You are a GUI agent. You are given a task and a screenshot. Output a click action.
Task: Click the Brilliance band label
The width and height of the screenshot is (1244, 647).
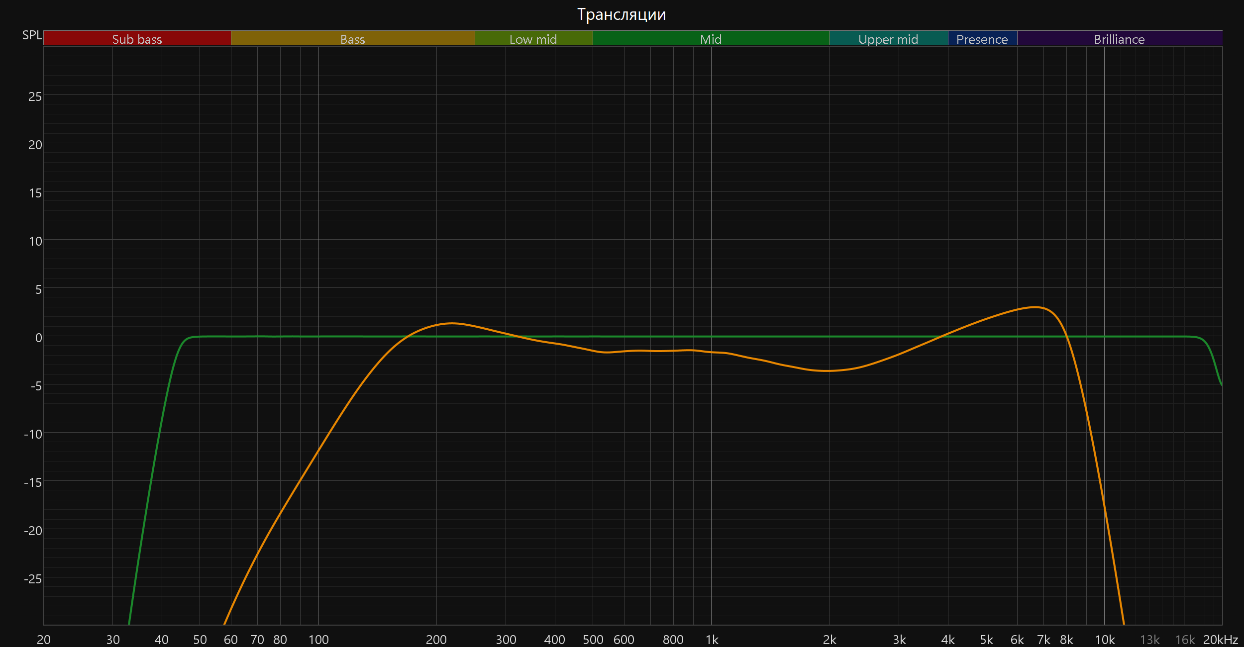[1119, 39]
